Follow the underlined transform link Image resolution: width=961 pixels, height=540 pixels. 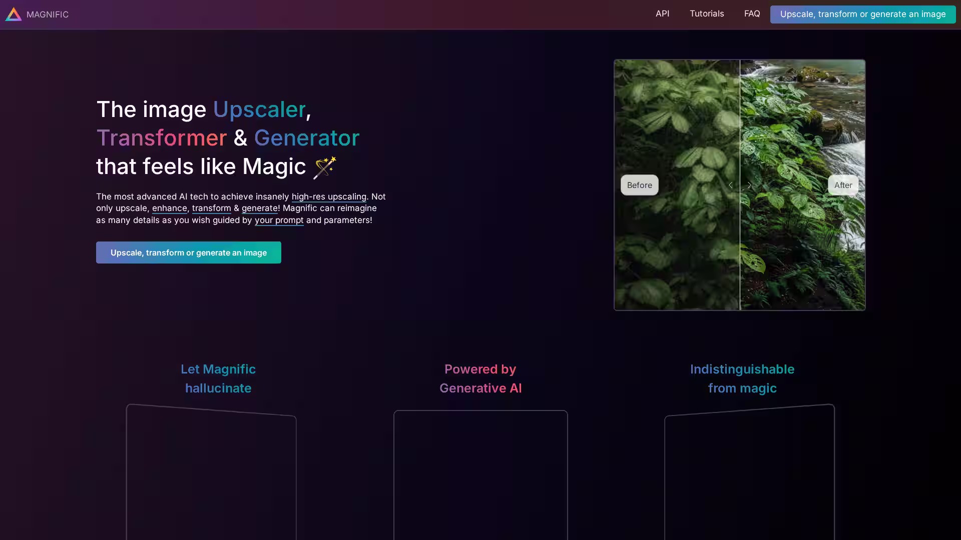click(211, 208)
